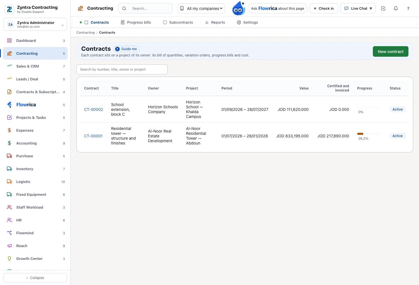This screenshot has width=419, height=285.
Task: Click the Flowrica mascot droplet icon
Action: tap(239, 8)
